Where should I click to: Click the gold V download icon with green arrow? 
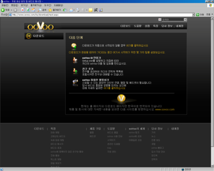pyautogui.click(x=74, y=45)
